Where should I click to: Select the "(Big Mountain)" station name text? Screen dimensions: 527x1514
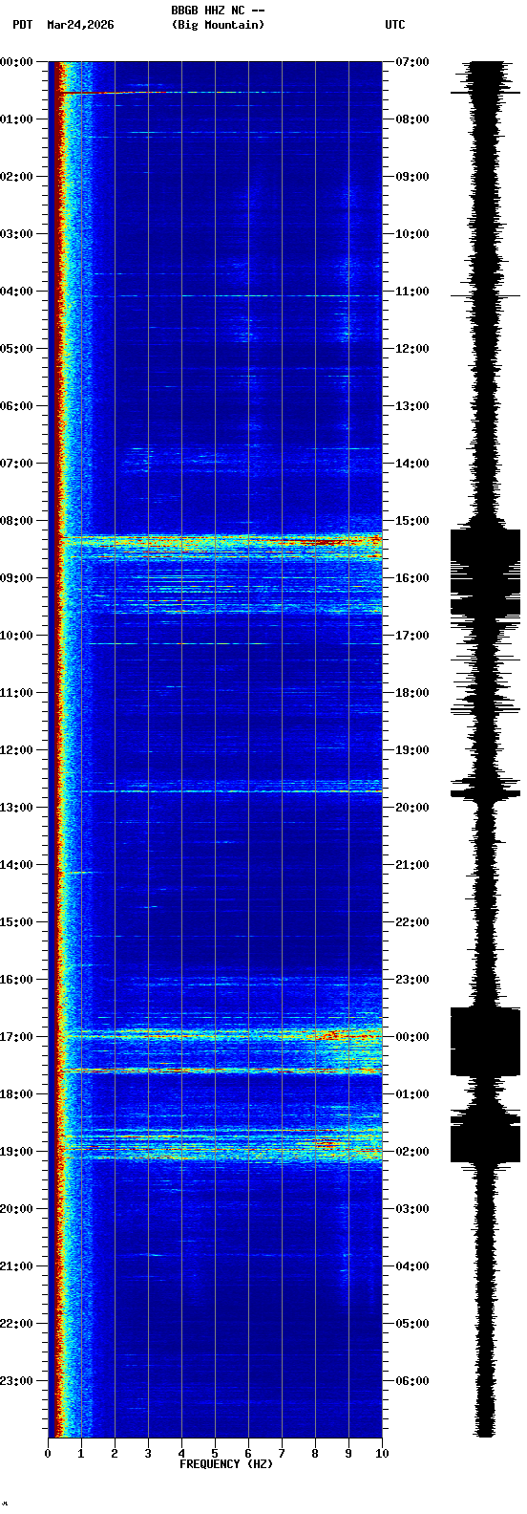[218, 25]
